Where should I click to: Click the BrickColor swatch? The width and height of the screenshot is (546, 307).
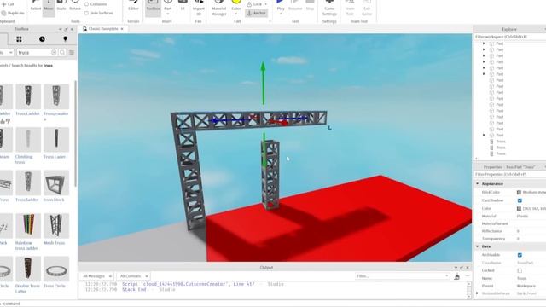click(x=519, y=192)
